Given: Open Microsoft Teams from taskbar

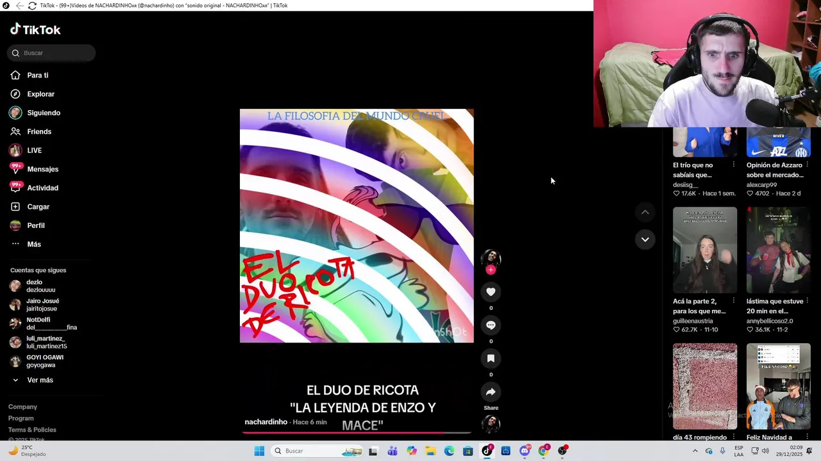Looking at the screenshot, I should coord(393,451).
